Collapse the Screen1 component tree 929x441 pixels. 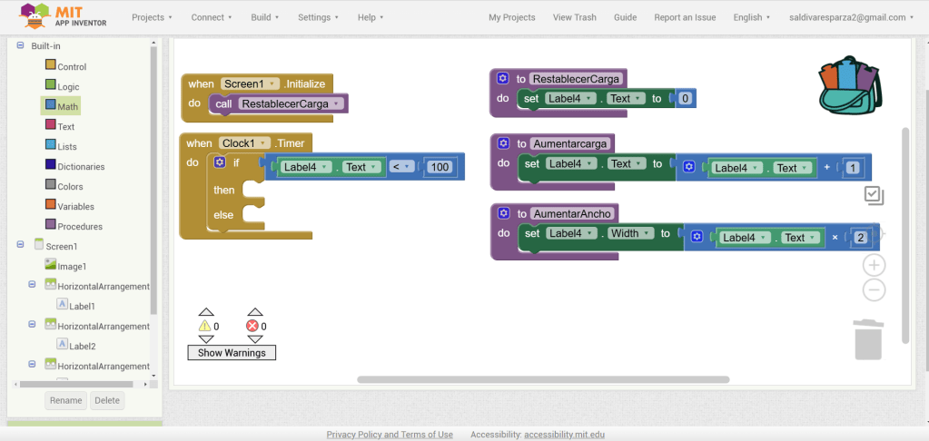pyautogui.click(x=20, y=245)
